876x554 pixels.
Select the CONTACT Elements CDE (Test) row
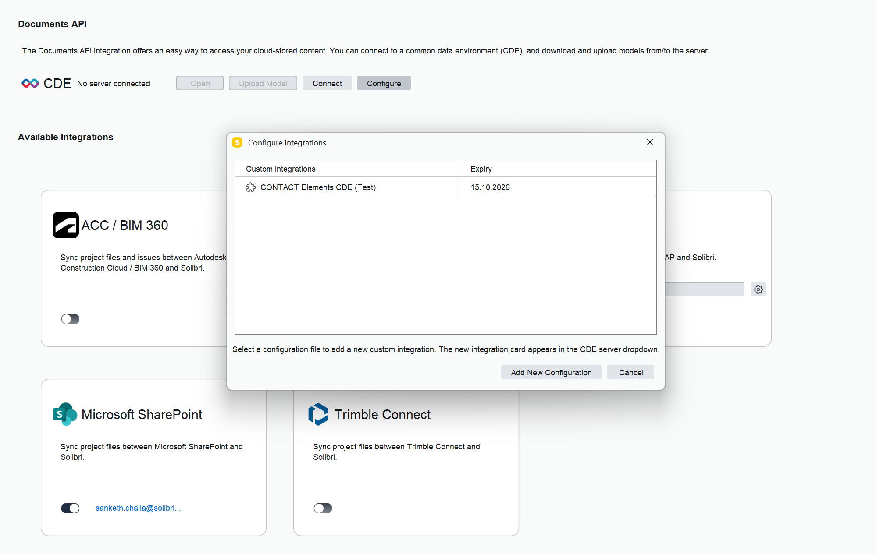pyautogui.click(x=318, y=187)
